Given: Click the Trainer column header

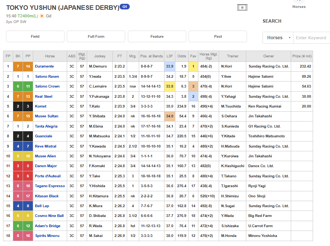Looking at the screenshot, I should tap(233, 56).
